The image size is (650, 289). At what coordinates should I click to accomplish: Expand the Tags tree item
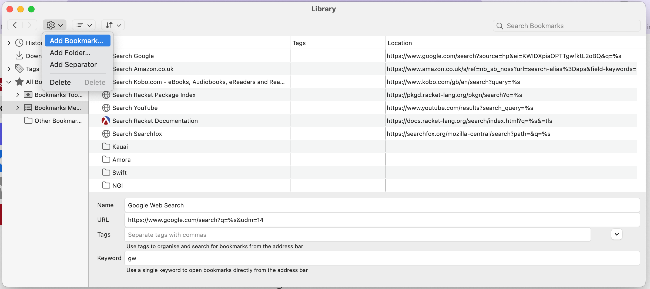[9, 69]
